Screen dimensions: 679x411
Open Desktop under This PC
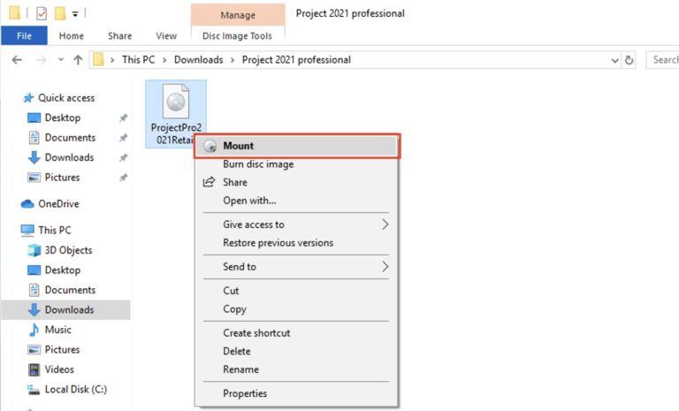click(x=63, y=270)
